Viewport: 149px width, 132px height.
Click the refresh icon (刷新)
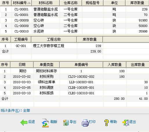(x=45, y=123)
